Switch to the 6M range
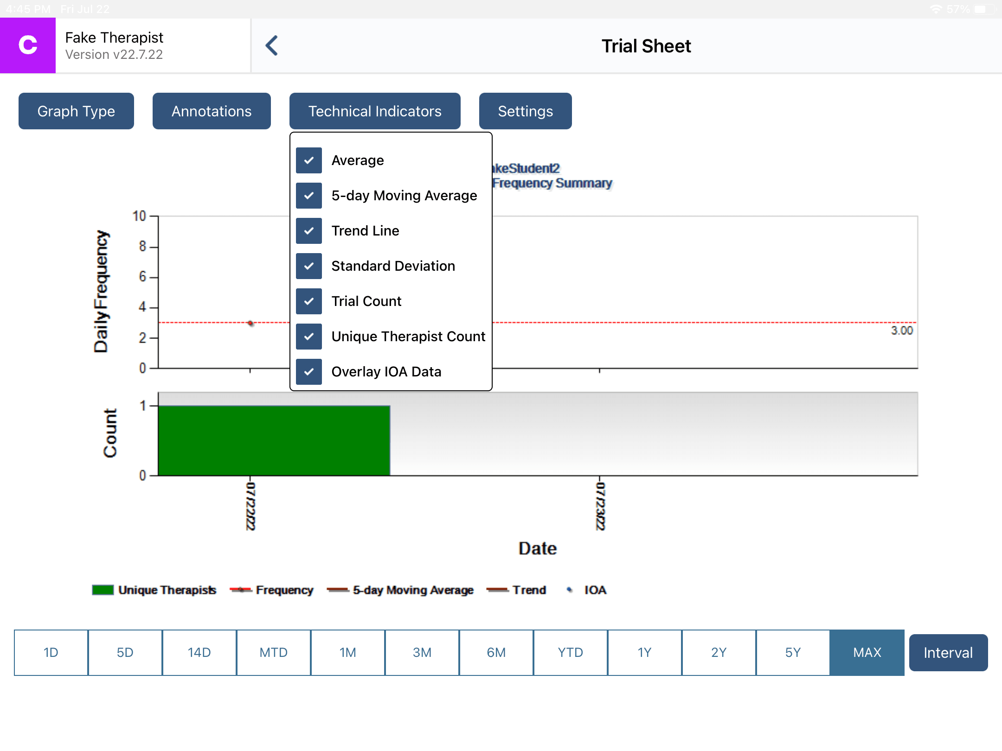Viewport: 1002px width, 751px height. pos(496,653)
